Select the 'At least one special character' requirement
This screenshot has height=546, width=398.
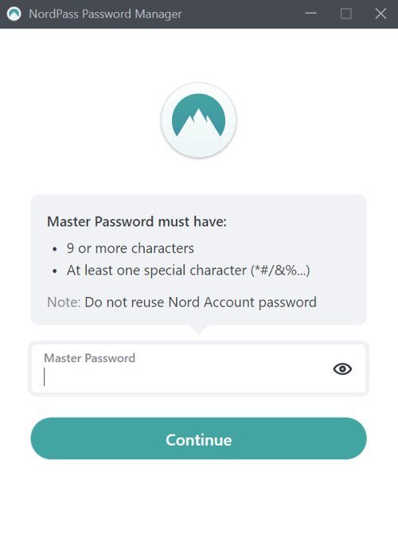[x=157, y=271]
